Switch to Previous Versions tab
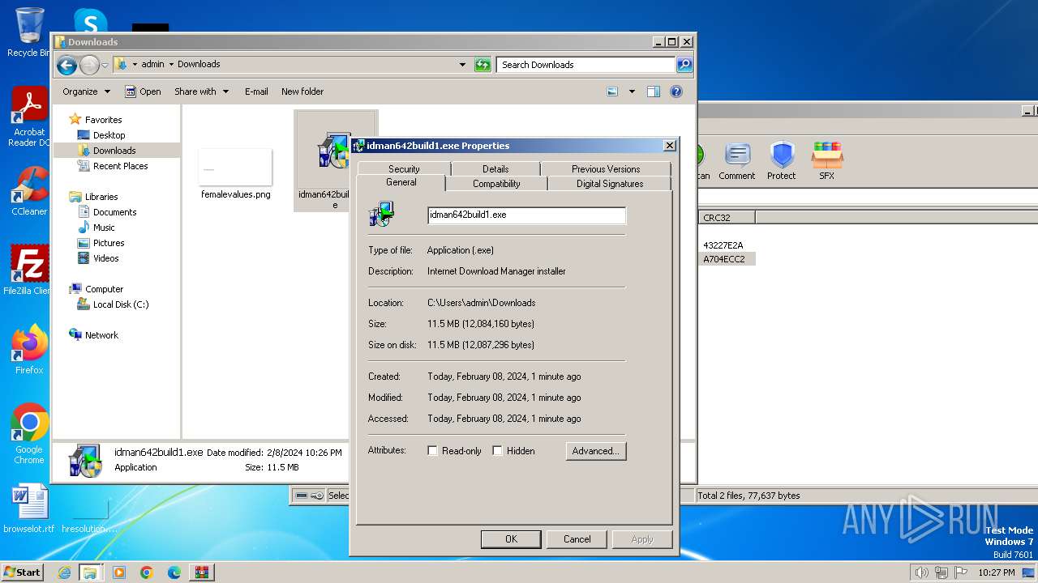 [x=606, y=169]
